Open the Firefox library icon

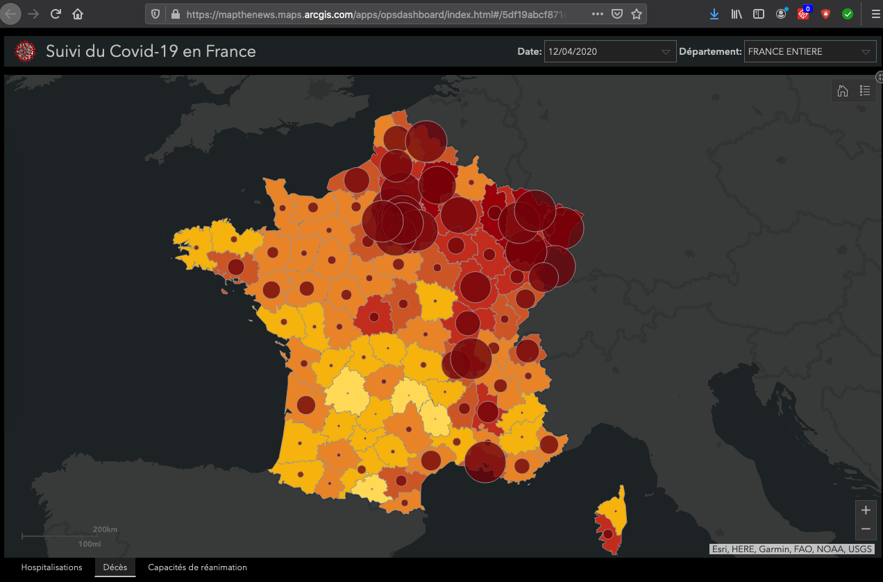click(x=737, y=14)
